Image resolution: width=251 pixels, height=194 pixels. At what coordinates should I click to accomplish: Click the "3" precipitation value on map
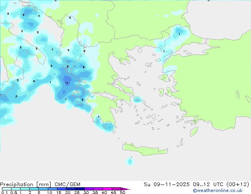[16, 96]
